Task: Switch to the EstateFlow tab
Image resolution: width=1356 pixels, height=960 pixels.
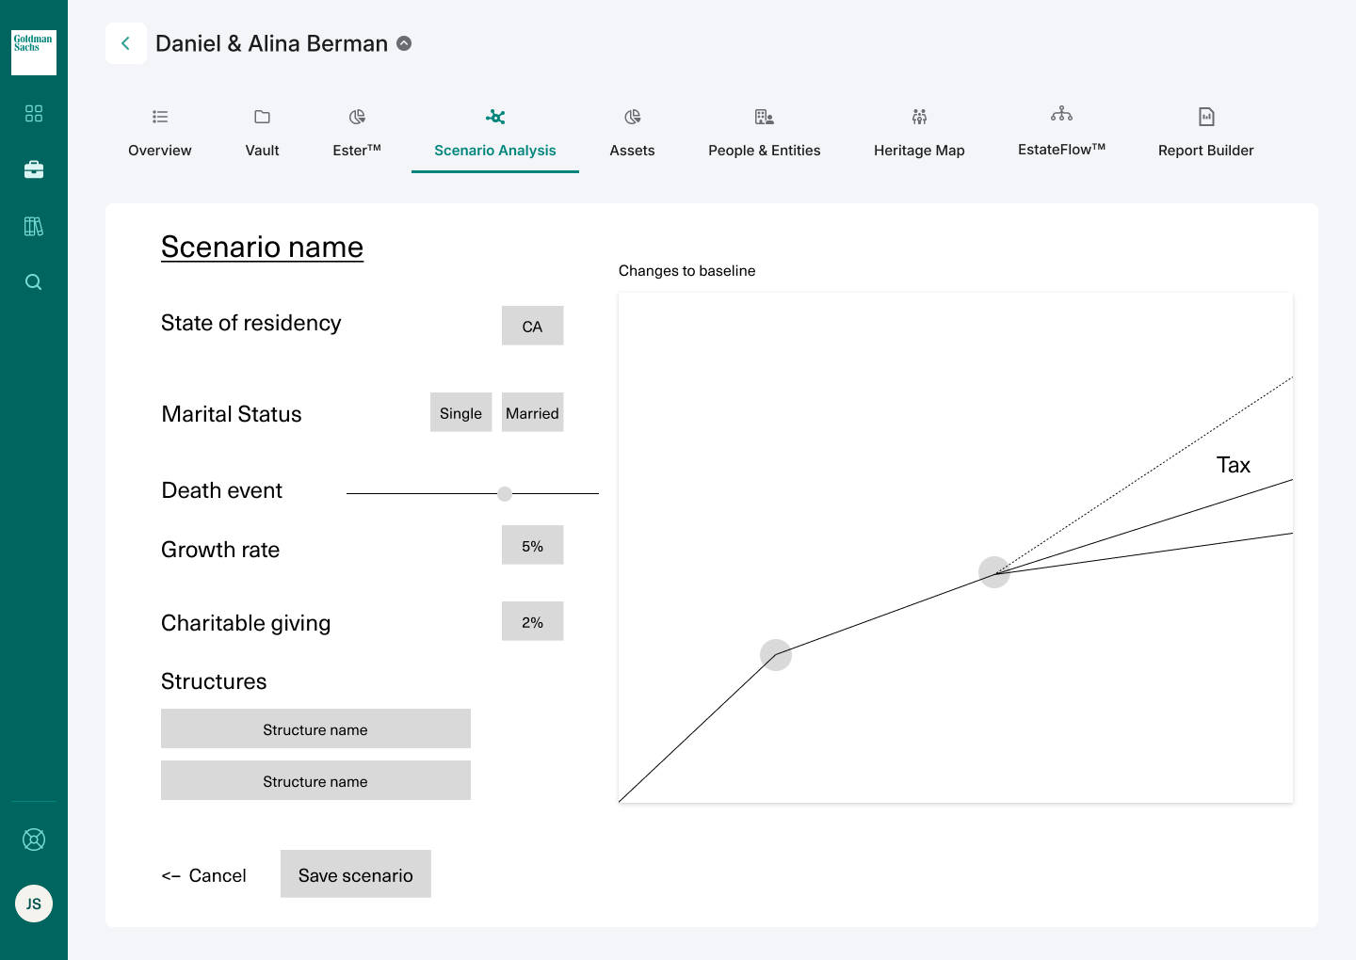Action: click(x=1061, y=133)
